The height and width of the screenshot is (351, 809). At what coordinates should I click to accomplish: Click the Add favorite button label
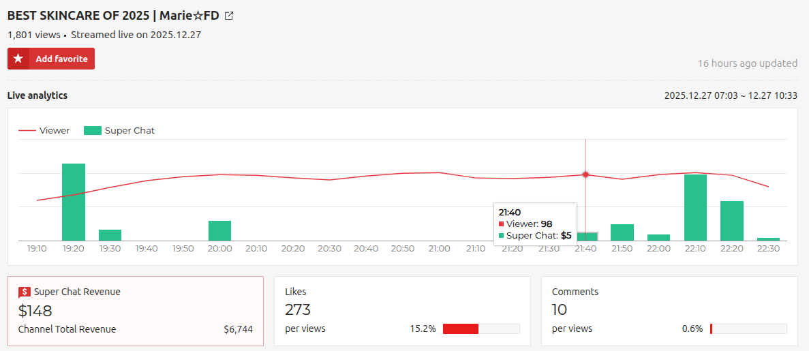pyautogui.click(x=61, y=59)
